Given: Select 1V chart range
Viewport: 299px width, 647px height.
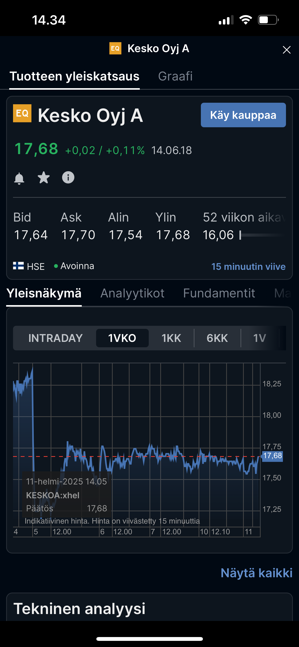Looking at the screenshot, I should click(x=260, y=338).
